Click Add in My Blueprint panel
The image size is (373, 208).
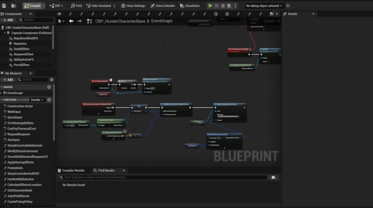(8, 80)
